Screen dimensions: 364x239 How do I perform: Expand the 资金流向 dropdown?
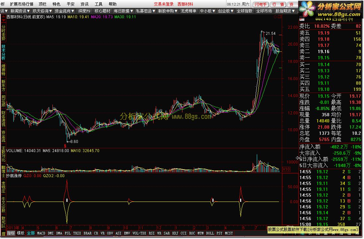(64, 11)
